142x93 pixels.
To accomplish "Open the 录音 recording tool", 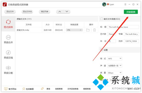I will [48, 89].
